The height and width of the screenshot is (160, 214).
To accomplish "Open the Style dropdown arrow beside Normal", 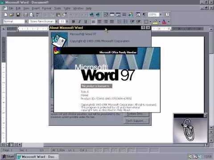I will (x=26, y=22).
